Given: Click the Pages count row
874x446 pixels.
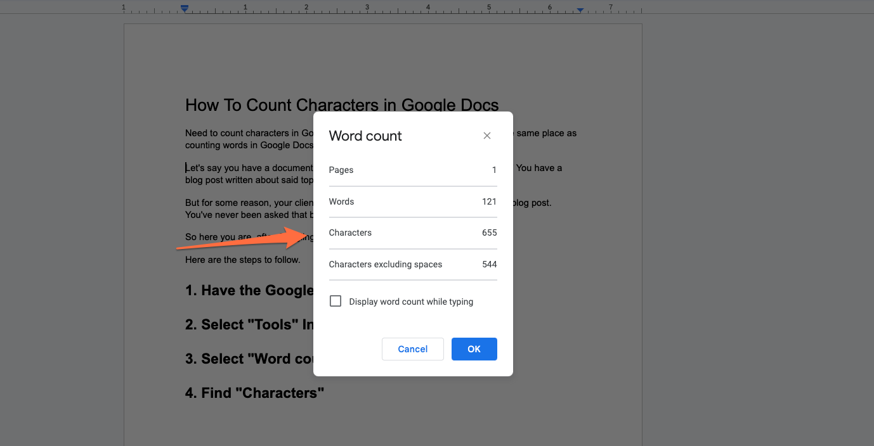Looking at the screenshot, I should coord(412,170).
